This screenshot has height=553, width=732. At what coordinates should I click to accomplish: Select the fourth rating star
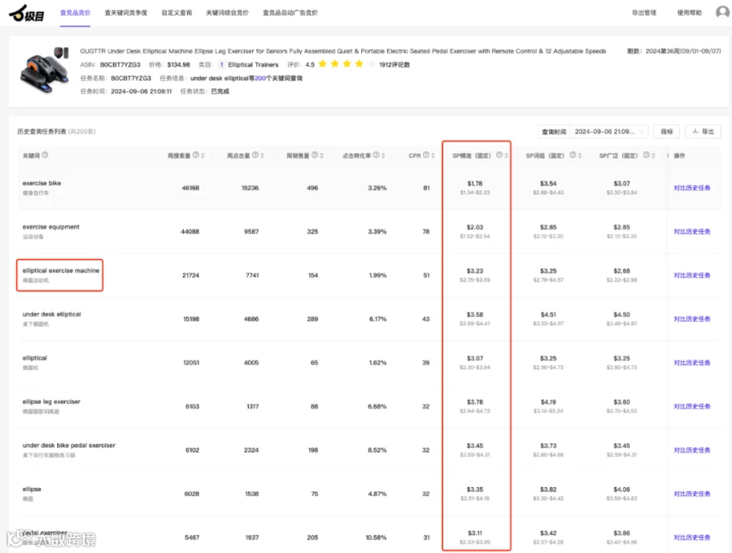(x=359, y=64)
